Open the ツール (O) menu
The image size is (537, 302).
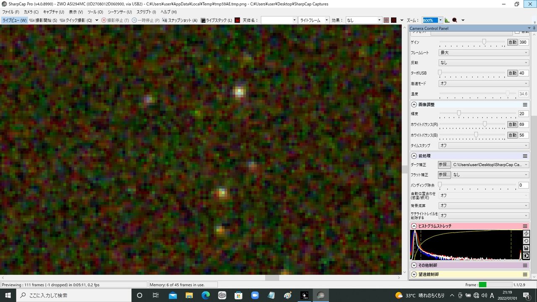click(x=95, y=12)
